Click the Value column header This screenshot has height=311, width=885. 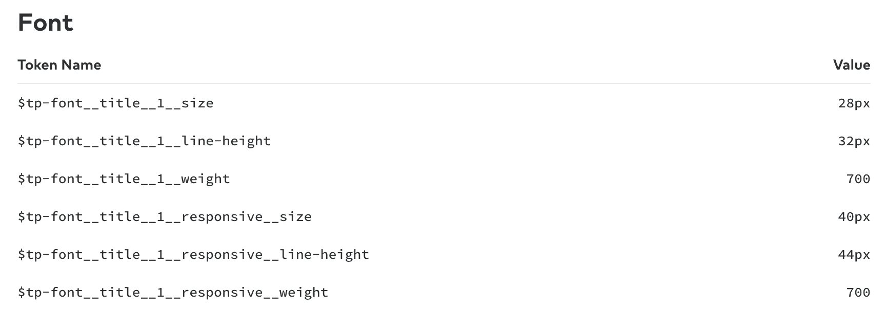[851, 65]
